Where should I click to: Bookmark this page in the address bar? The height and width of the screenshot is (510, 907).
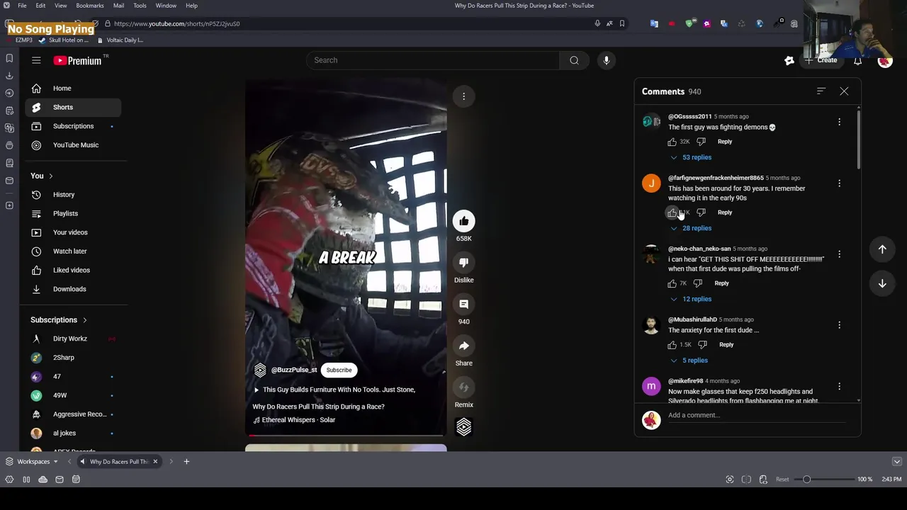pos(622,23)
